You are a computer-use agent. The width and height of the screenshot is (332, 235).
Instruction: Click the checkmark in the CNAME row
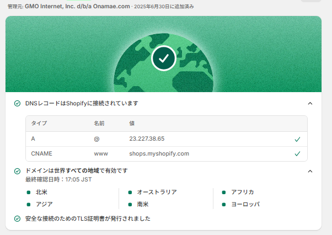(297, 154)
